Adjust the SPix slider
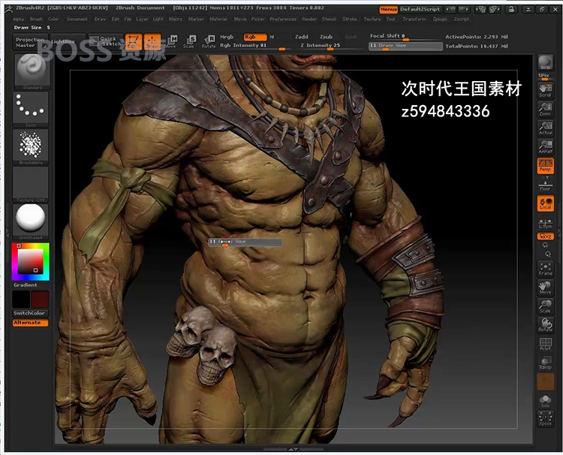 point(546,77)
